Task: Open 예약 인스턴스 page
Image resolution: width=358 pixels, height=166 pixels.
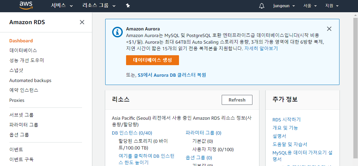Action: (x=24, y=90)
